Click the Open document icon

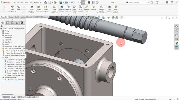tap(55, 2)
